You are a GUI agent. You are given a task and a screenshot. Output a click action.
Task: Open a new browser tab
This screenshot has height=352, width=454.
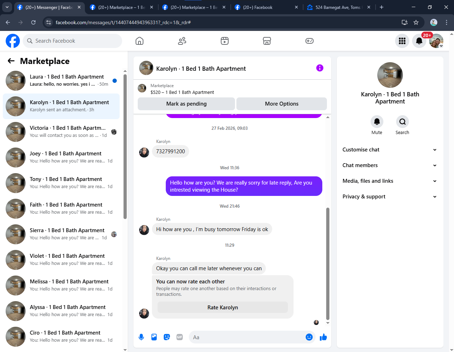pyautogui.click(x=382, y=7)
